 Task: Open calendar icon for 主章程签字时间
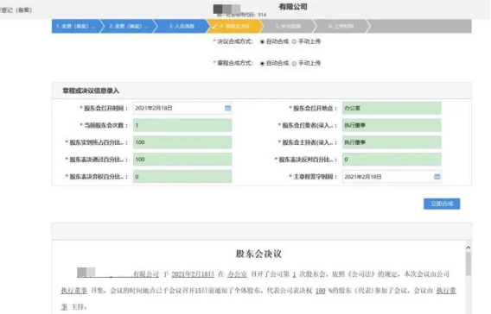coord(437,177)
